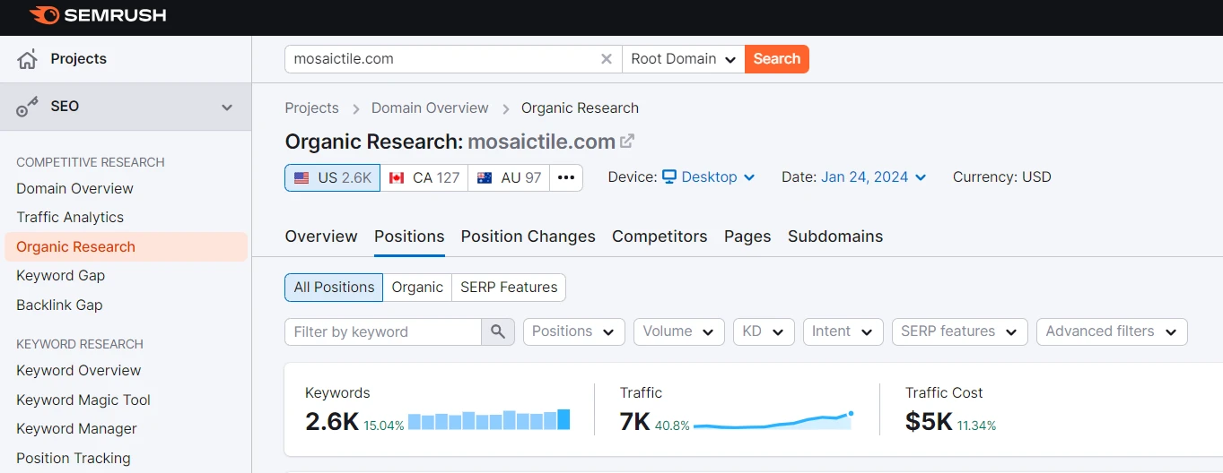Select the US 2.6K database
The width and height of the screenshot is (1223, 473).
(333, 177)
